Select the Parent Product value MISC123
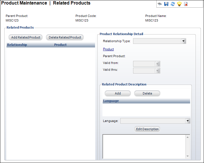204x163 pixels. 12,20
